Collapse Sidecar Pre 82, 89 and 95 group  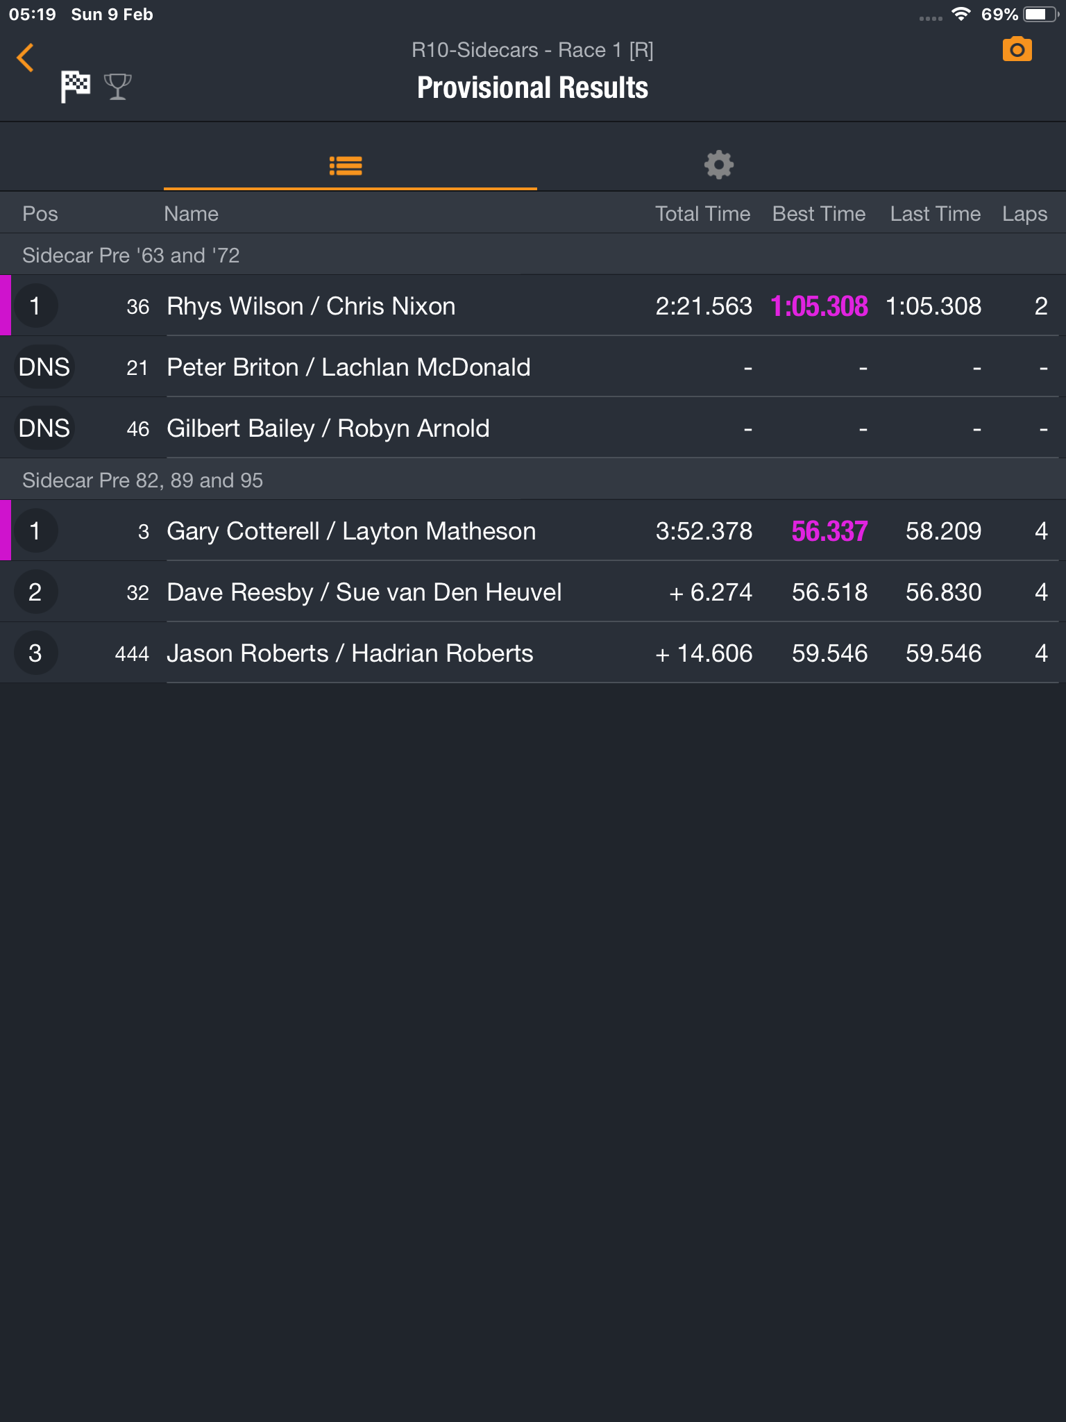point(533,480)
